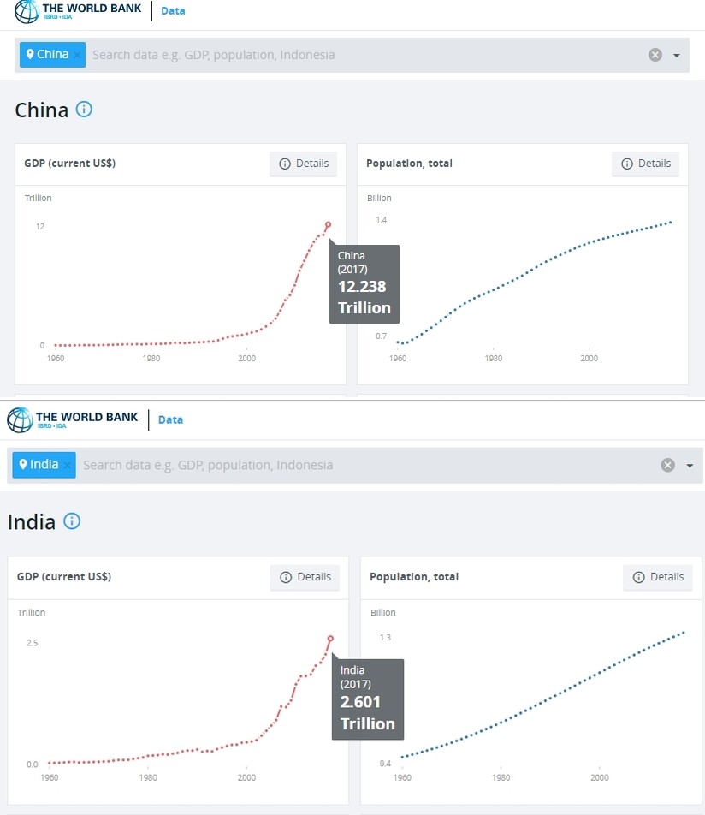The image size is (705, 815).
Task: Click the World Bank globe logo in India section
Action: [20, 420]
